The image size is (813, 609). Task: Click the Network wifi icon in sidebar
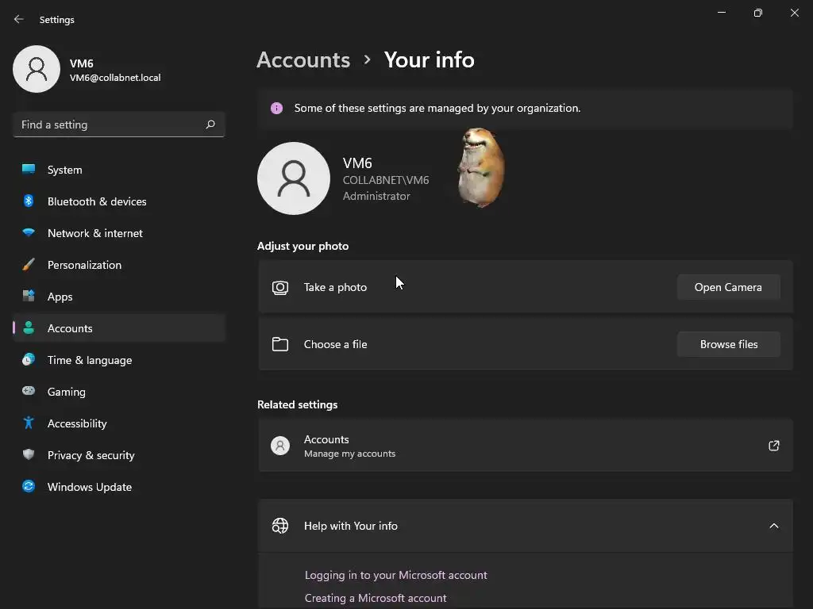point(29,232)
